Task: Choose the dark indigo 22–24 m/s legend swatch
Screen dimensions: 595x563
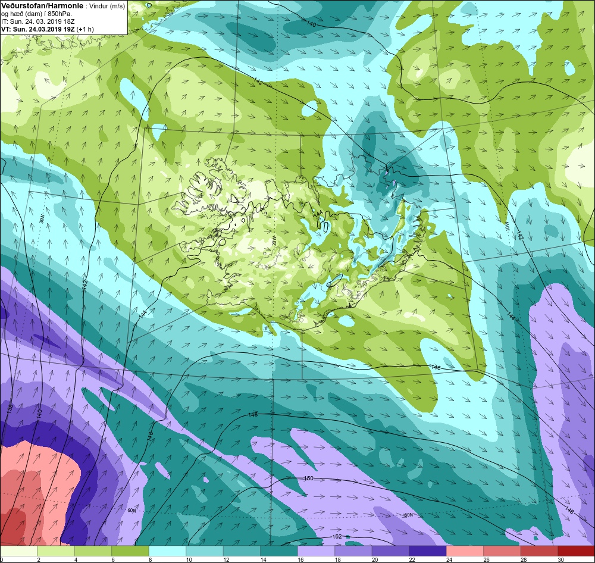Action: pyautogui.click(x=428, y=551)
